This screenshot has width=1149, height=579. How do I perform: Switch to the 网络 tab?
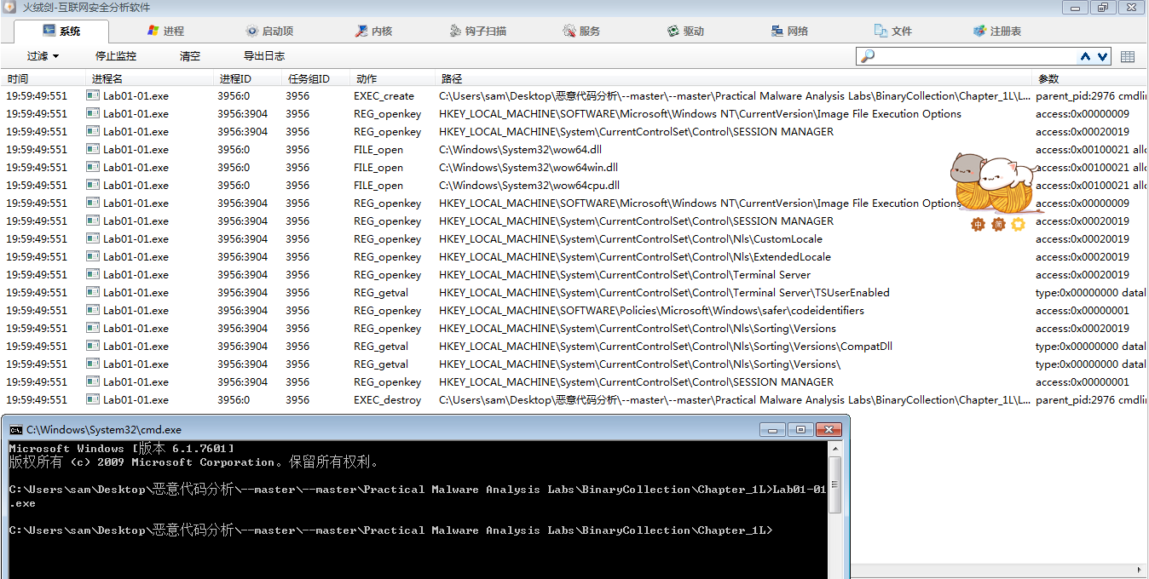pyautogui.click(x=789, y=31)
